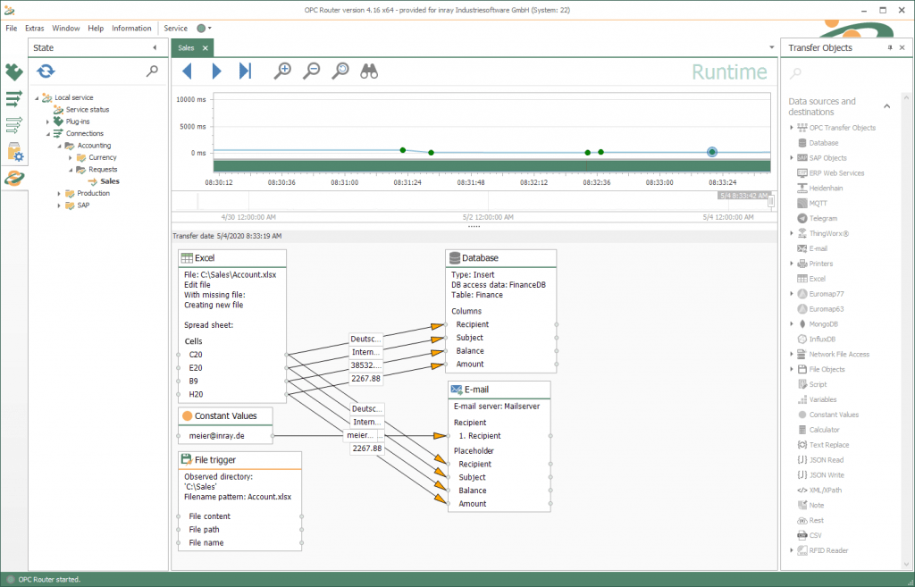The image size is (915, 587).
Task: Open the Service status dropdown in menu bar
Action: 205,28
